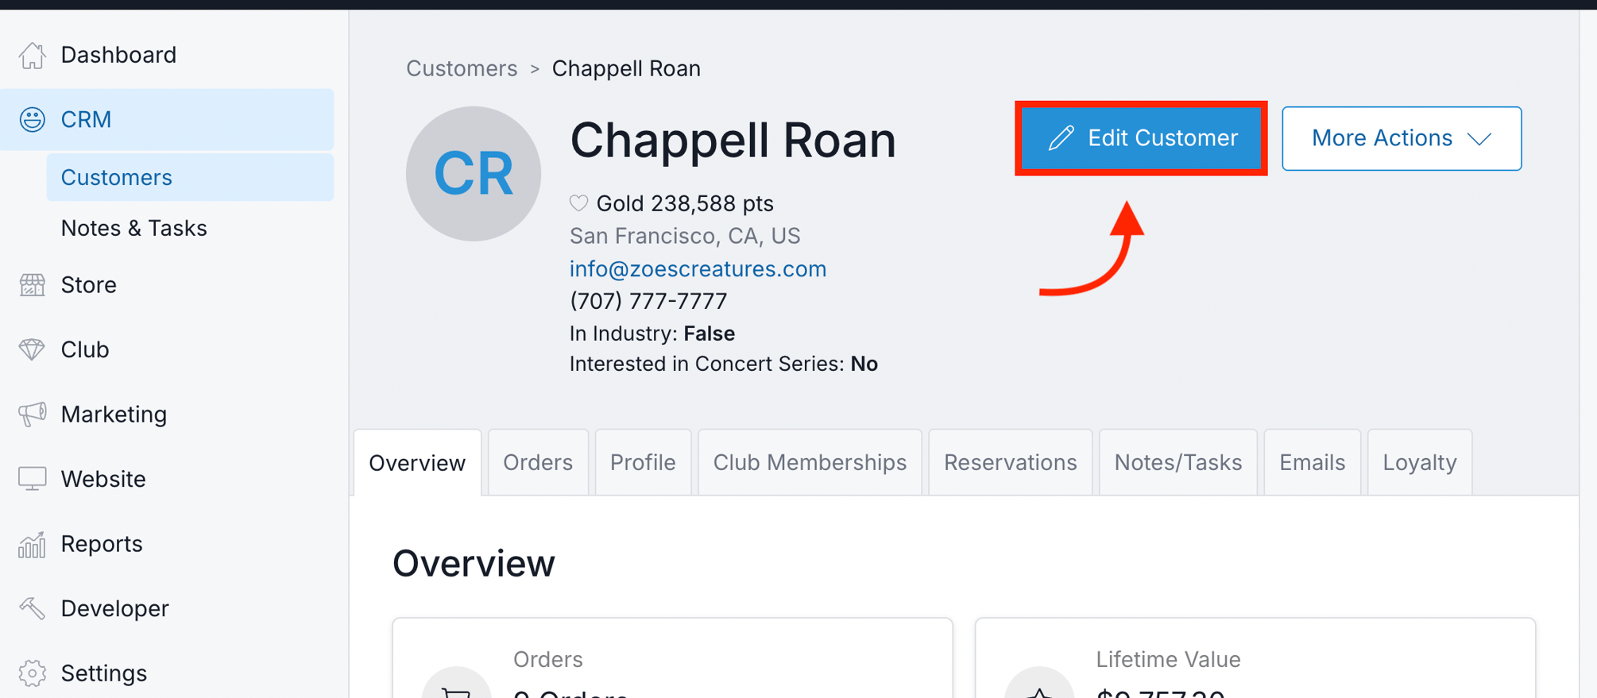Click the pencil icon on Edit Customer

(x=1061, y=138)
